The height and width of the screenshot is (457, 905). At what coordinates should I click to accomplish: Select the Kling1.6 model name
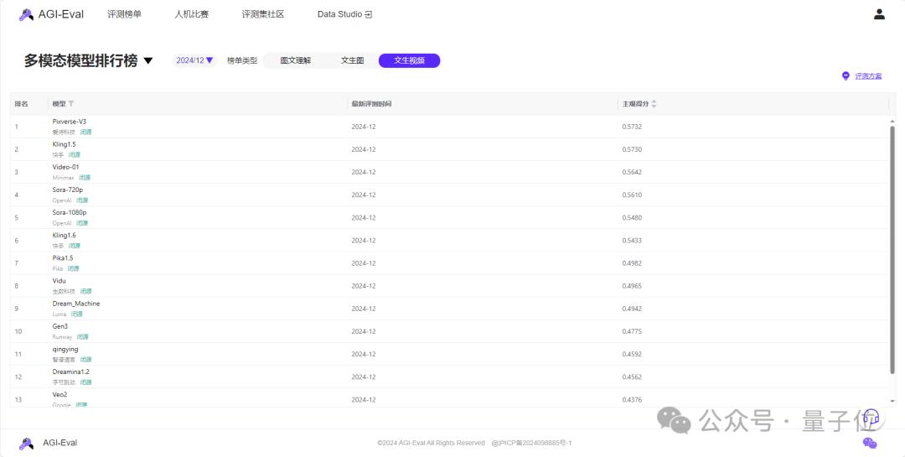pos(64,236)
